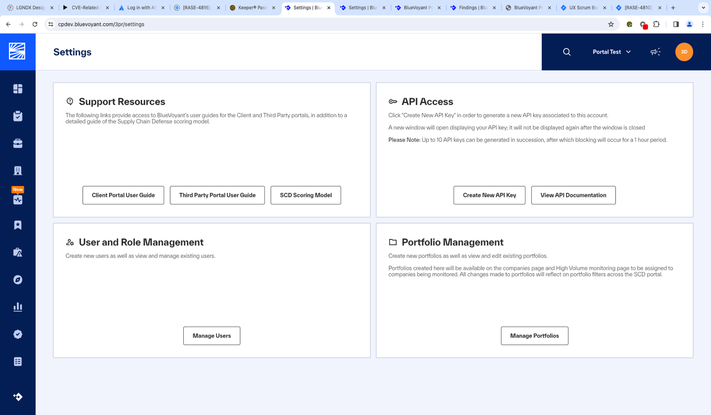This screenshot has width=711, height=415.
Task: Click the search magnifier in header
Action: [x=567, y=52]
